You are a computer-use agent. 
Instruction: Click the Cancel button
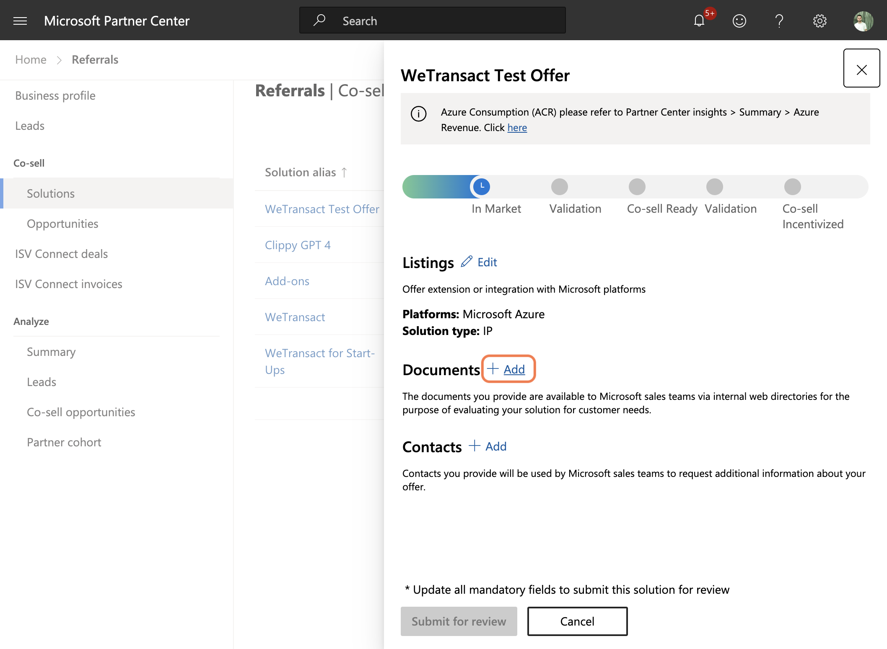pyautogui.click(x=577, y=621)
